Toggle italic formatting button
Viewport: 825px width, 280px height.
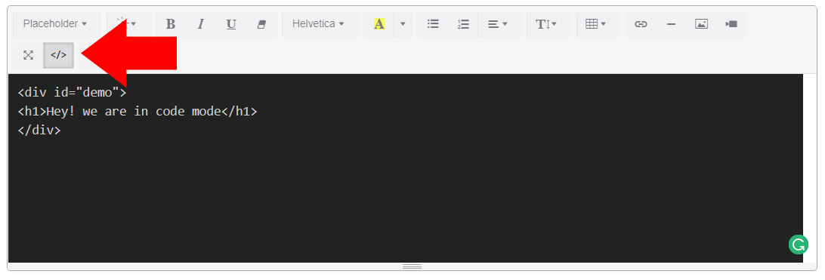[200, 24]
